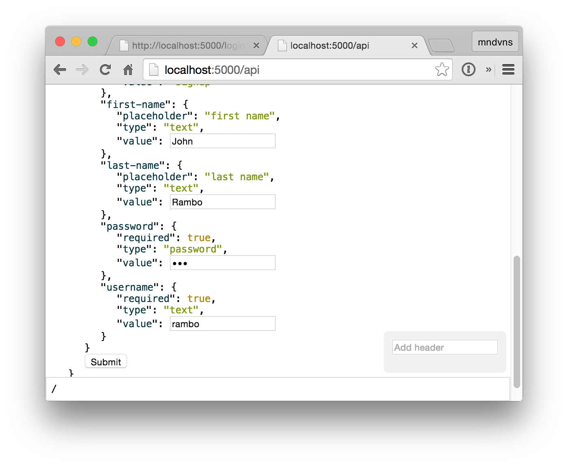Go to the home page icon

click(x=128, y=70)
